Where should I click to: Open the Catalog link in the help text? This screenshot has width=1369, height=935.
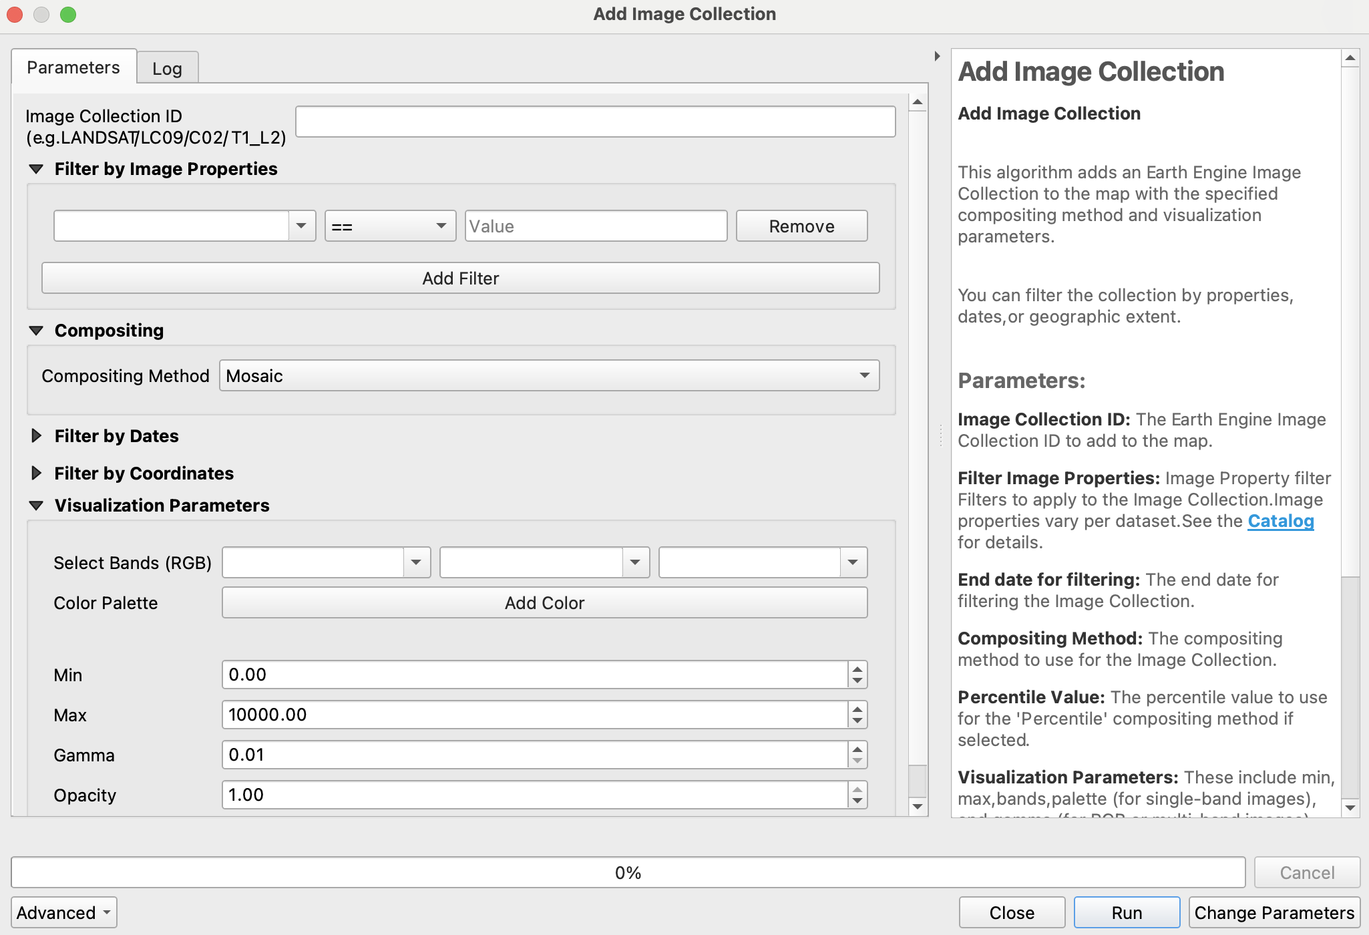1280,522
